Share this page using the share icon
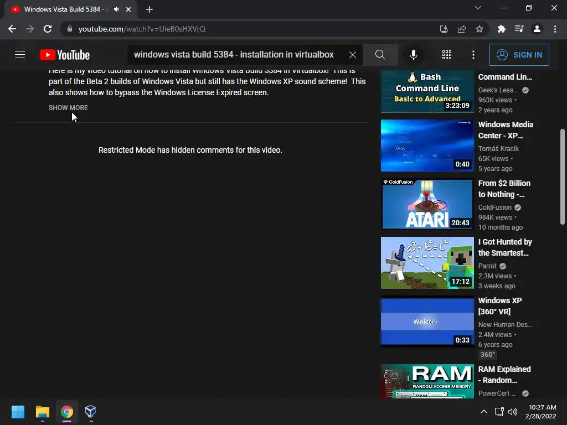This screenshot has width=567, height=425. (x=462, y=29)
